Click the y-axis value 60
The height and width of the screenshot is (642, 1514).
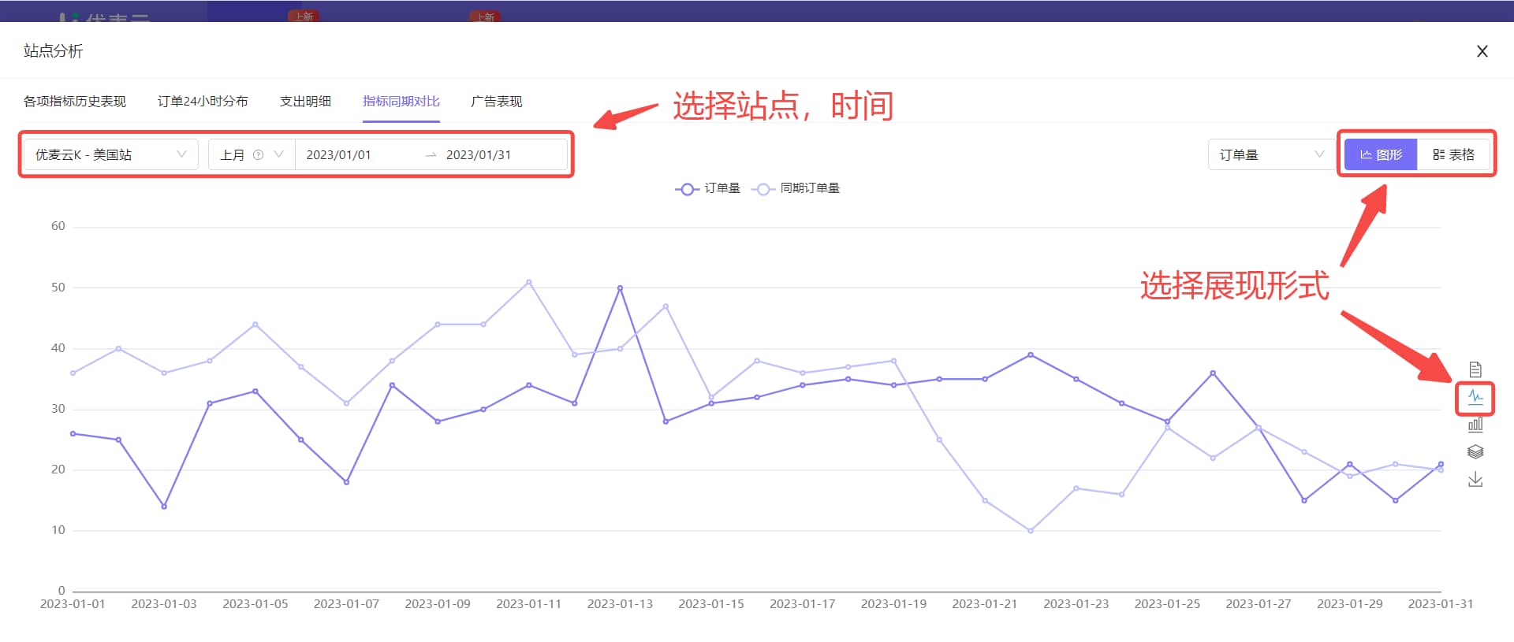(x=58, y=226)
